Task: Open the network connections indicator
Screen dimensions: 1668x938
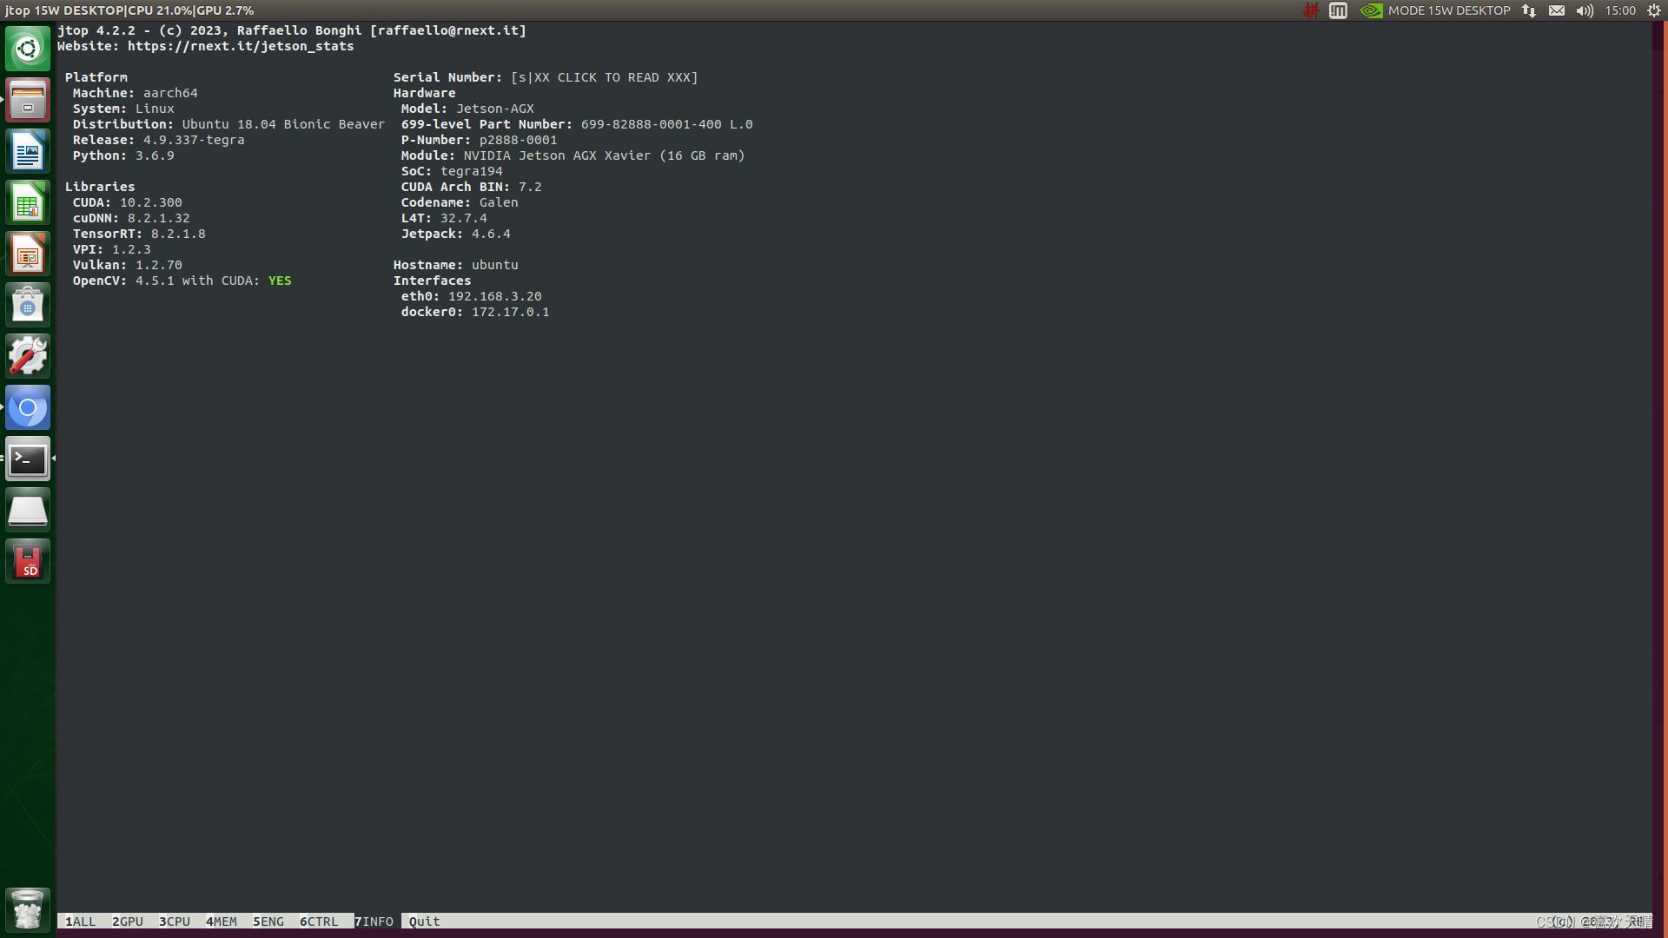Action: coord(1529,10)
